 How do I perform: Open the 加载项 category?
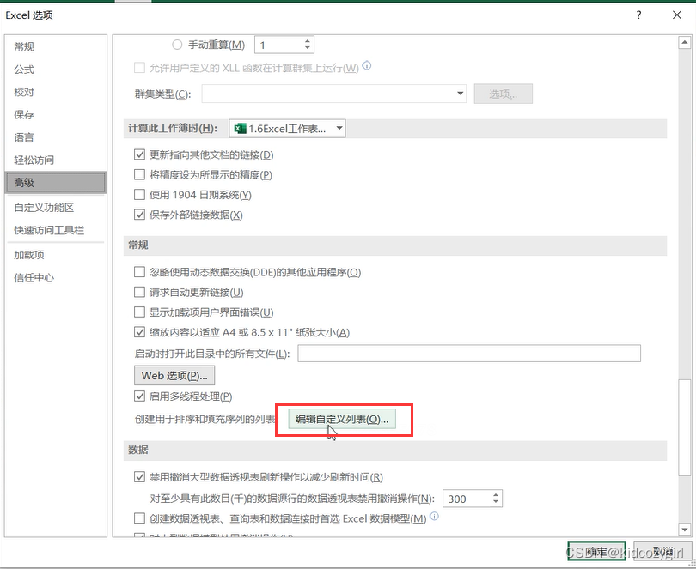(x=56, y=255)
